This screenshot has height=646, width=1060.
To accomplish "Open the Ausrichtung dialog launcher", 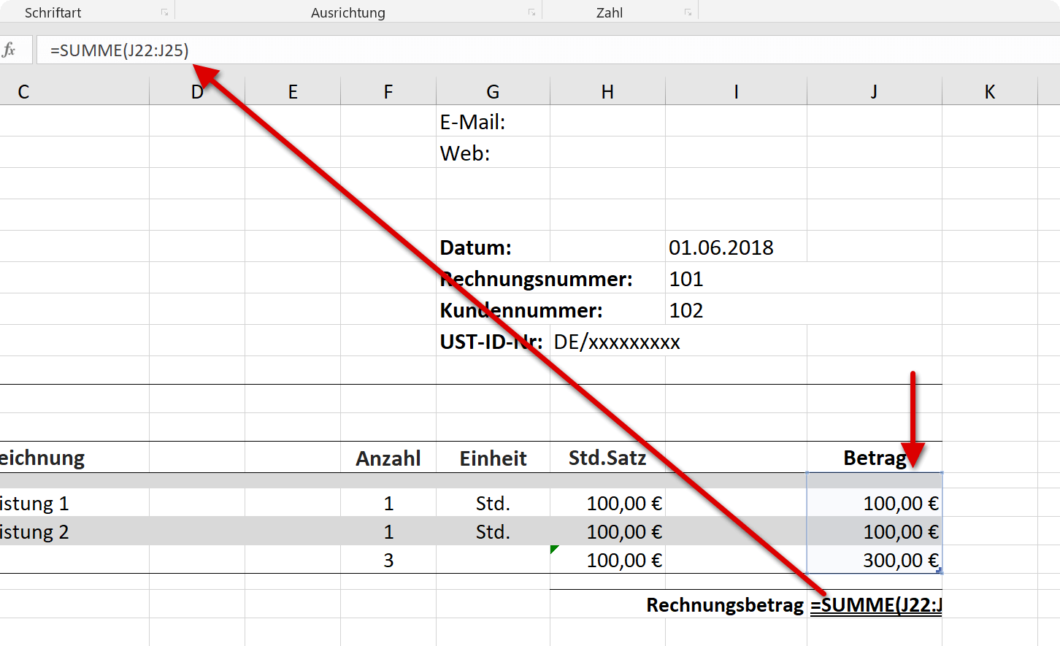I will [532, 12].
